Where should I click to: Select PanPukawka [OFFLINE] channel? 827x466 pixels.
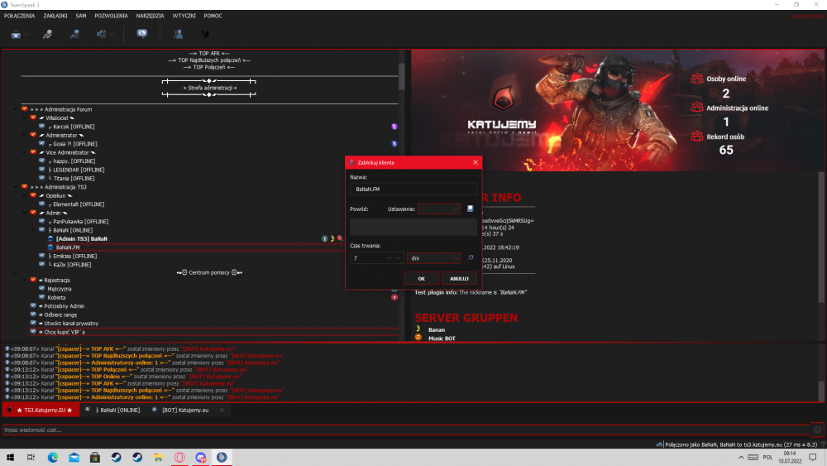click(79, 221)
